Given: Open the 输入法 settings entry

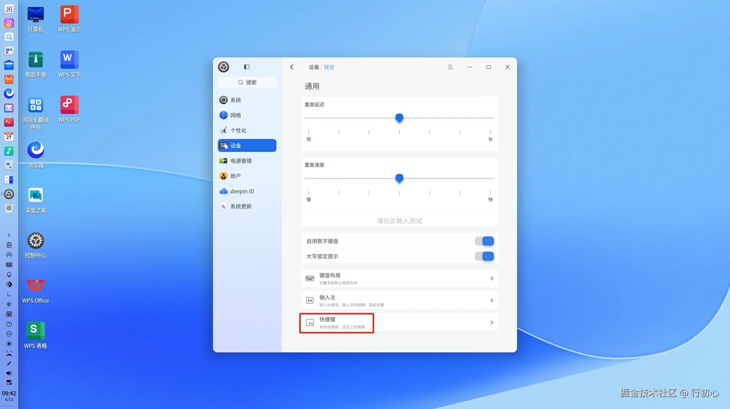Looking at the screenshot, I should pyautogui.click(x=399, y=300).
